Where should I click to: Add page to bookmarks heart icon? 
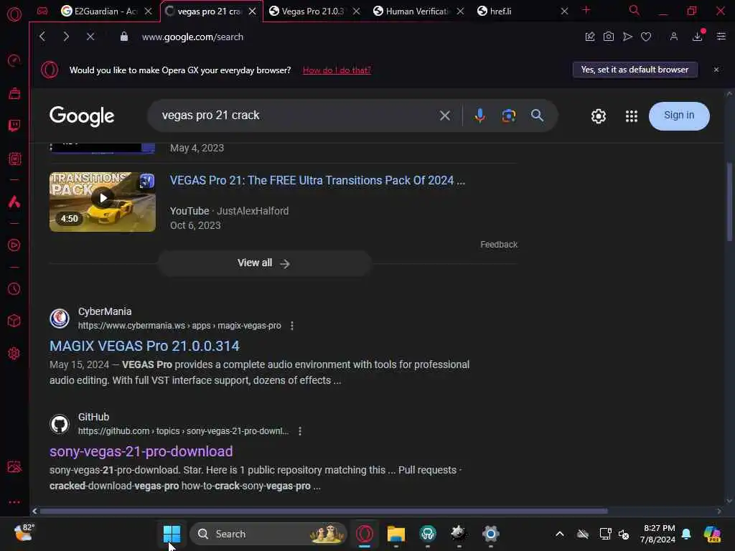(646, 37)
